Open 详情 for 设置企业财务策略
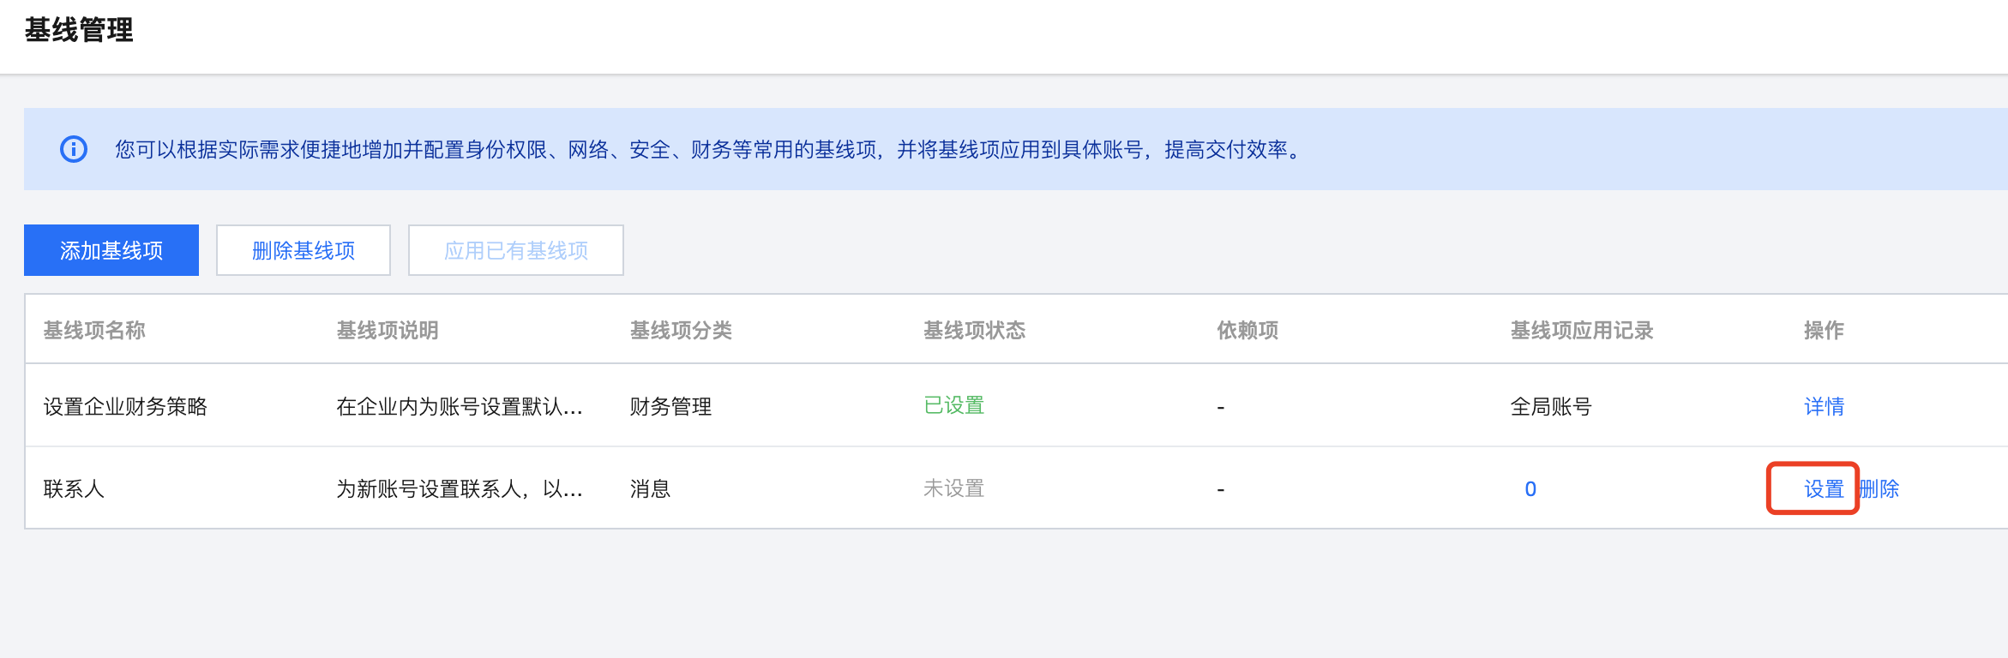The width and height of the screenshot is (2008, 658). tap(1824, 406)
